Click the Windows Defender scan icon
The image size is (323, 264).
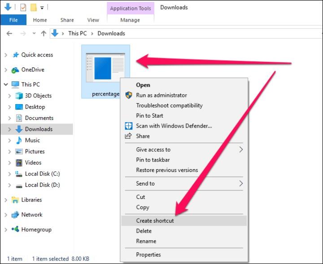tap(128, 126)
